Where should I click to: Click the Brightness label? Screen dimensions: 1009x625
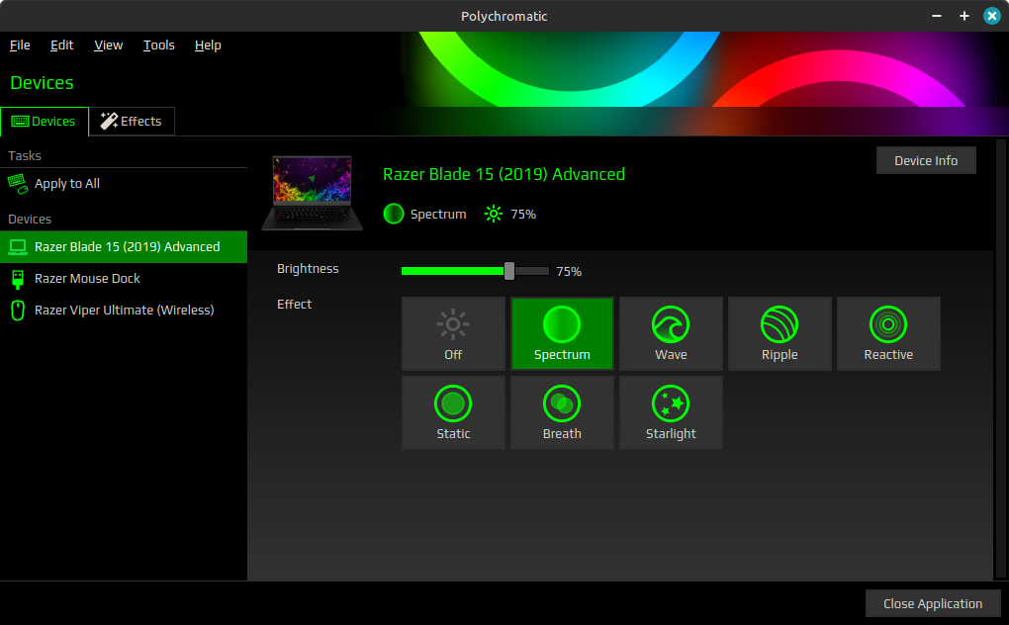pyautogui.click(x=308, y=269)
